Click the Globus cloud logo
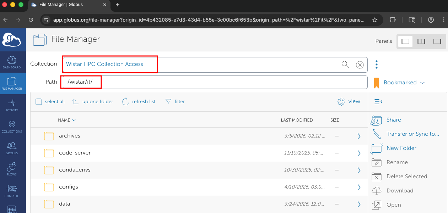 coord(12,39)
